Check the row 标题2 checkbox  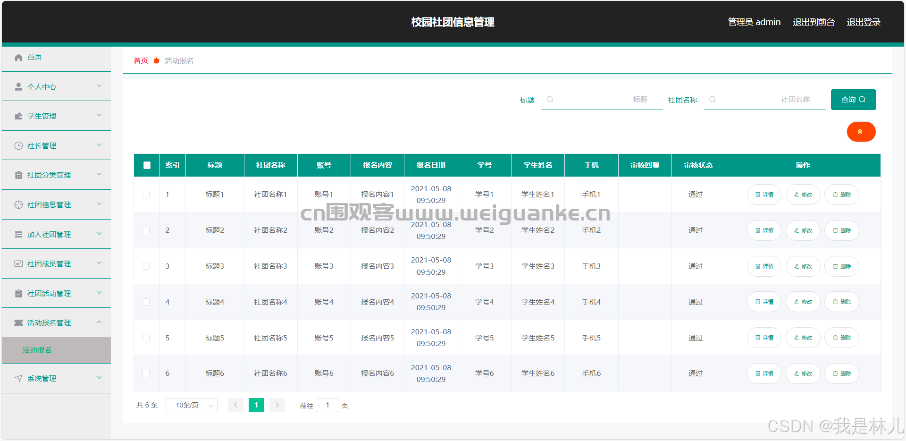tap(146, 230)
